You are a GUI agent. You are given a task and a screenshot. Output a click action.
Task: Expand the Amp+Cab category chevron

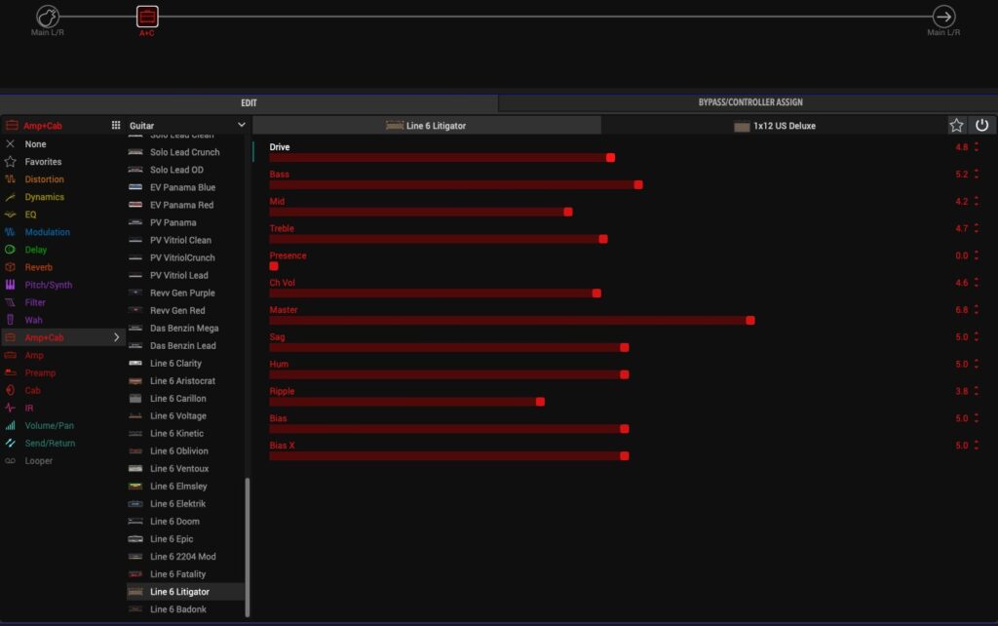pyautogui.click(x=117, y=337)
